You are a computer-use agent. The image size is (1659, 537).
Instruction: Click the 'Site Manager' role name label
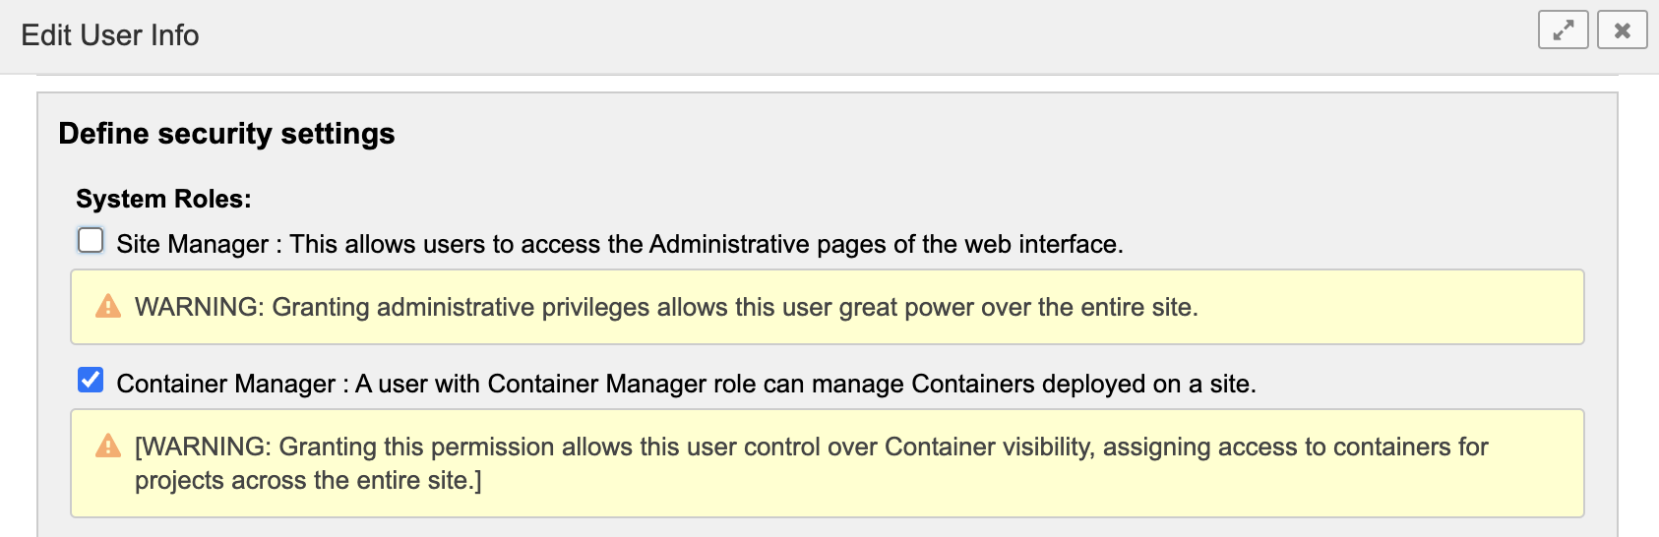(192, 244)
